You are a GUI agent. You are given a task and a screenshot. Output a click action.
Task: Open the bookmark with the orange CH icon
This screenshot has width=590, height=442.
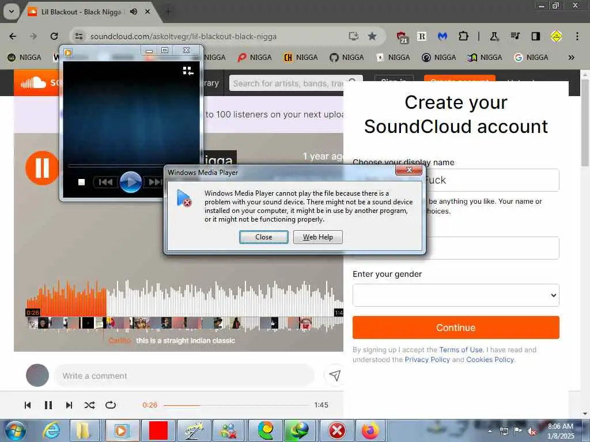coord(301,58)
